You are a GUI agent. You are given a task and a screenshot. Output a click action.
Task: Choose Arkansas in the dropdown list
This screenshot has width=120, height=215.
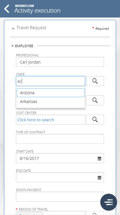point(50,102)
